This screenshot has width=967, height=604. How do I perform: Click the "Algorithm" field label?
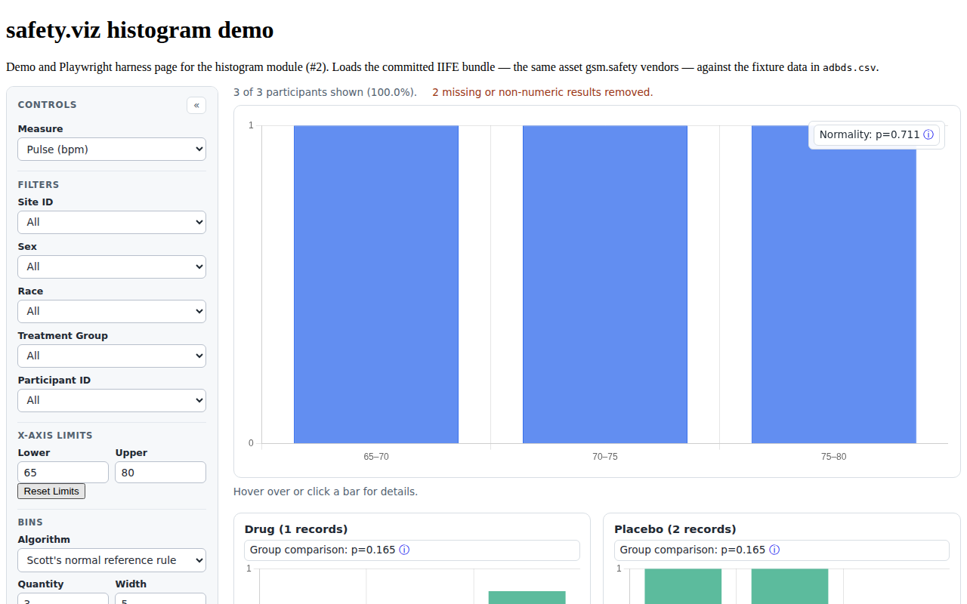click(x=45, y=540)
